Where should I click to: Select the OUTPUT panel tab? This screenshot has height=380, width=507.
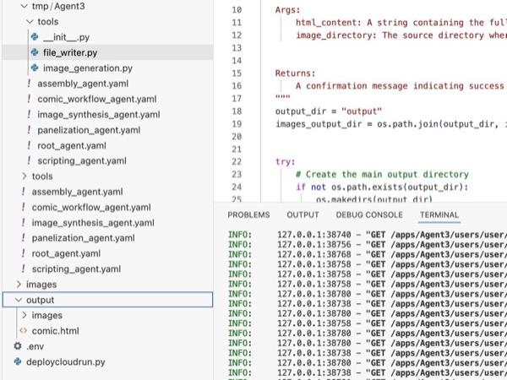pyautogui.click(x=303, y=215)
